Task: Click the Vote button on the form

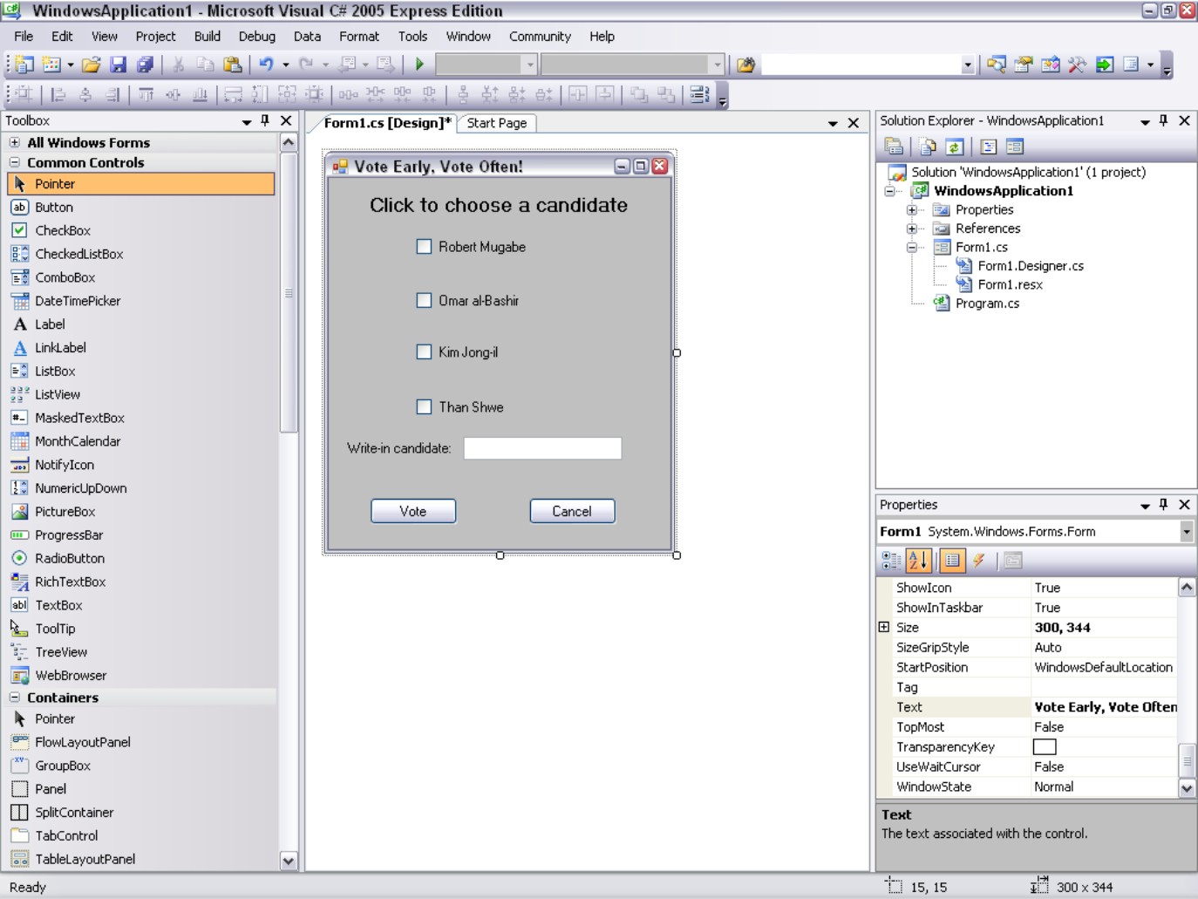Action: click(413, 511)
